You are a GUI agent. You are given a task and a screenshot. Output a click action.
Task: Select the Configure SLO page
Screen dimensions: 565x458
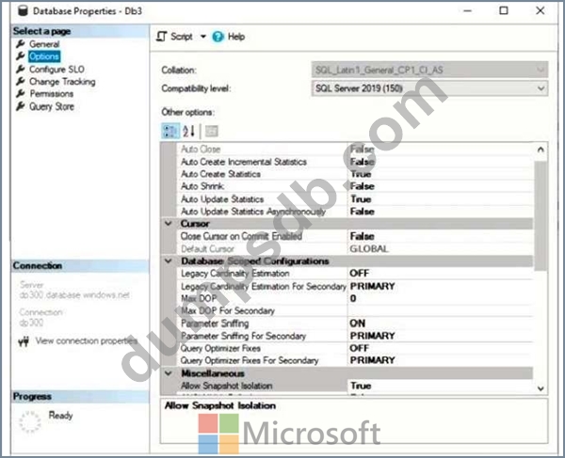59,70
